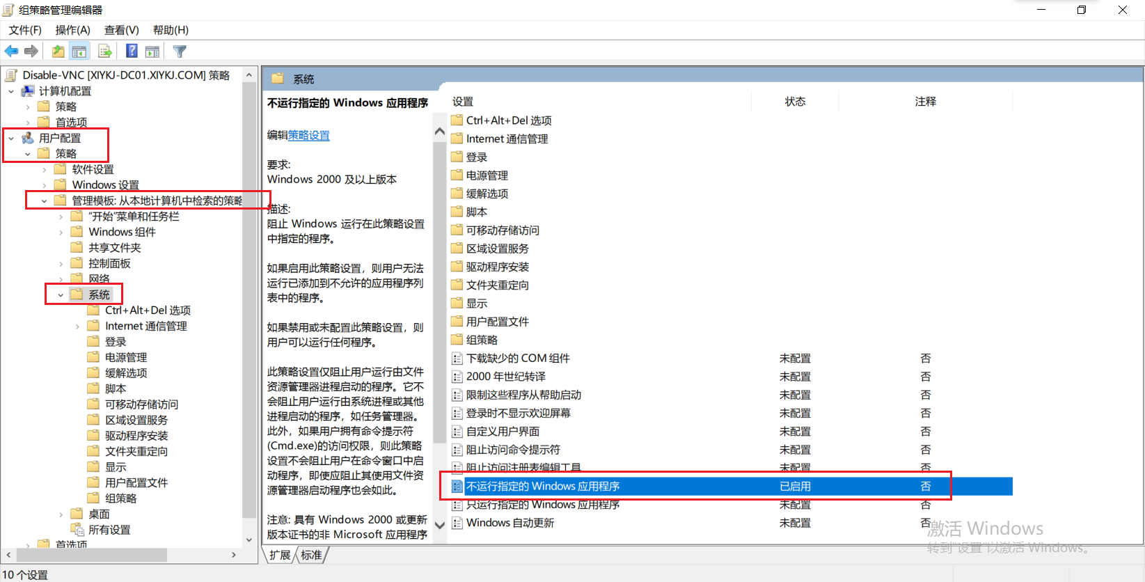Collapse the 系统 tree node
This screenshot has height=582, width=1145.
tap(61, 295)
